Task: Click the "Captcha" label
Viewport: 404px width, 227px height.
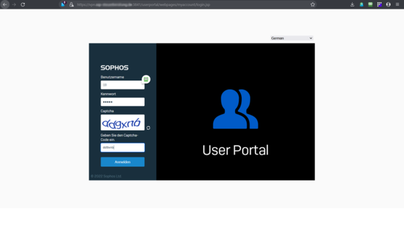Action: click(107, 111)
